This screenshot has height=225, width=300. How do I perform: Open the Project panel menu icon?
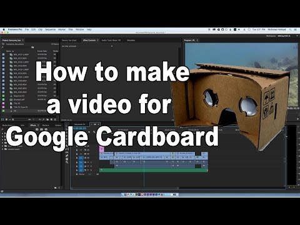tap(23, 40)
